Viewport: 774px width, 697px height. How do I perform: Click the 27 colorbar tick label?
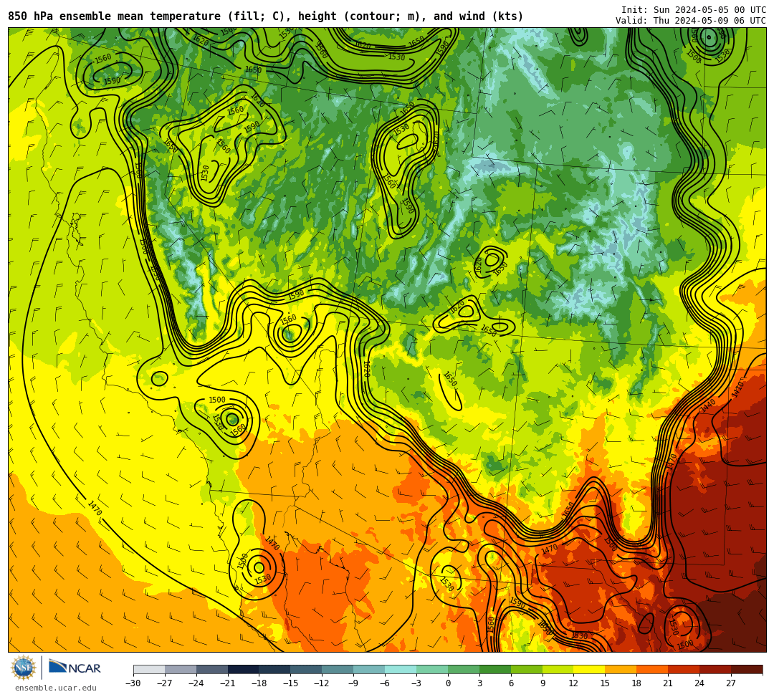[x=731, y=683]
